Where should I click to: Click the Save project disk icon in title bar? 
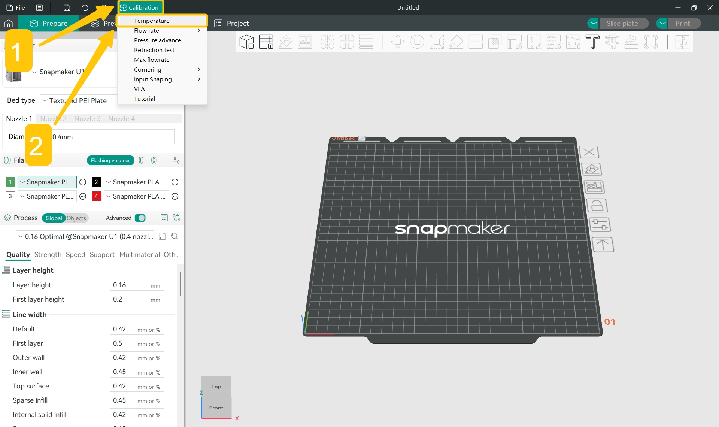tap(67, 8)
